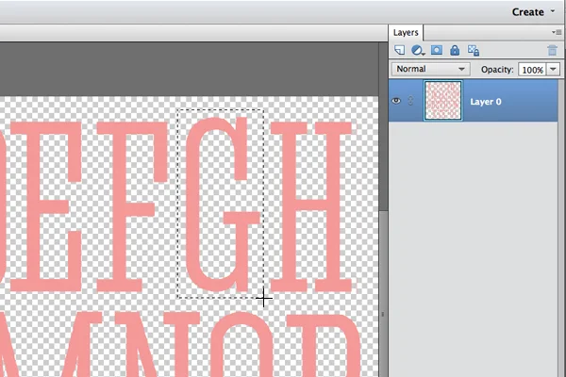Switch to the Layers tab
This screenshot has width=566, height=377.
click(406, 32)
